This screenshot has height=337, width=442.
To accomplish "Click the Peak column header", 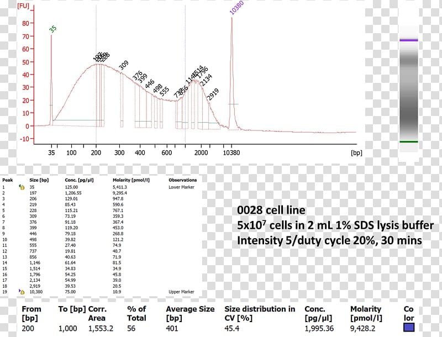I will 8,180.
